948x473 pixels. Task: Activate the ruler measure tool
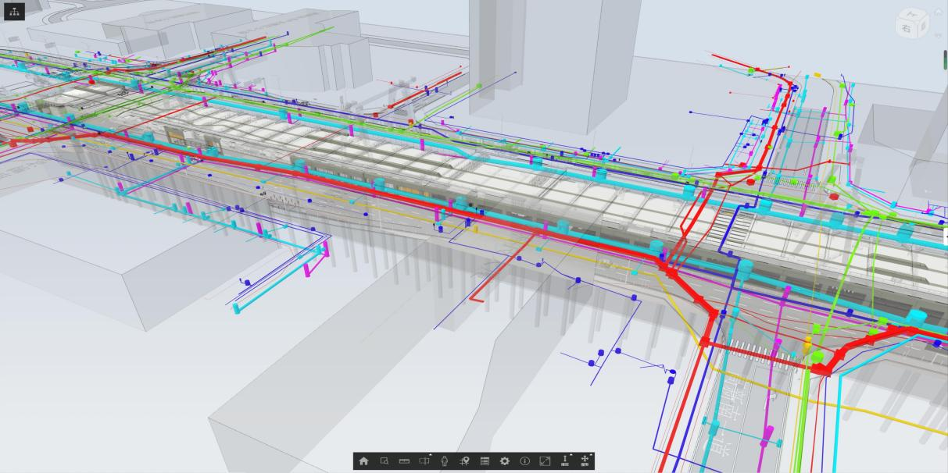[x=404, y=461]
